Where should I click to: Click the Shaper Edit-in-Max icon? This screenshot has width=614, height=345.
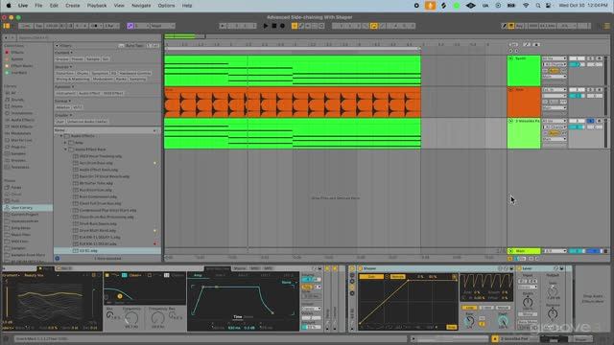click(x=500, y=268)
